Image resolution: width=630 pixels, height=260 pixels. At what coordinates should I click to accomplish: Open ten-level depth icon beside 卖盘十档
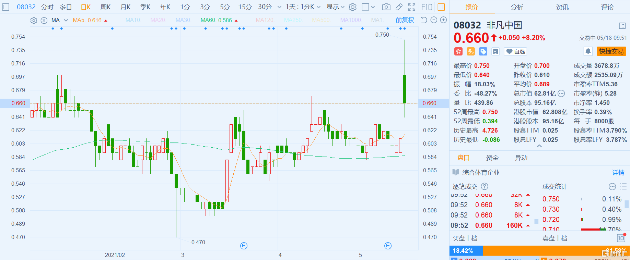pyautogui.click(x=621, y=238)
